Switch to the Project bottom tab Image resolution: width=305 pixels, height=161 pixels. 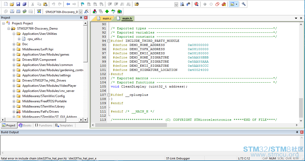[x=9, y=125]
